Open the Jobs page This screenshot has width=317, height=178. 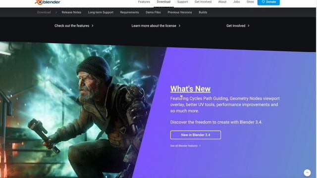pos(236,2)
